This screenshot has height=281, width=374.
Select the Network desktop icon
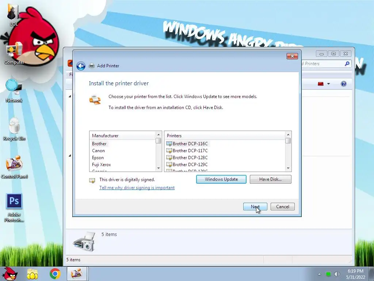pyautogui.click(x=14, y=91)
